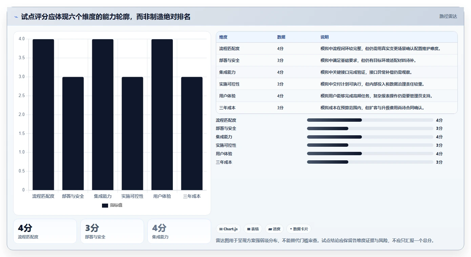Click the 路径雷达 label in the header
Image resolution: width=471 pixels, height=257 pixels.
(x=448, y=16)
